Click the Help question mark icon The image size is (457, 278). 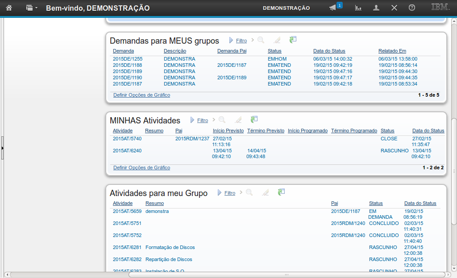pos(412,8)
